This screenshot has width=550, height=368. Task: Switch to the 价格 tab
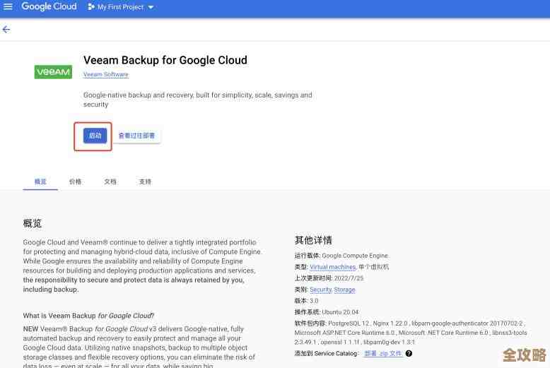pyautogui.click(x=75, y=182)
